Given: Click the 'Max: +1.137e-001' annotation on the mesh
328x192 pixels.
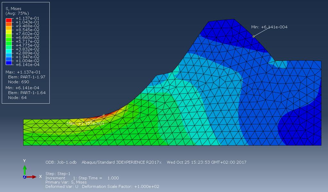Looking at the screenshot, I should tap(85, 123).
